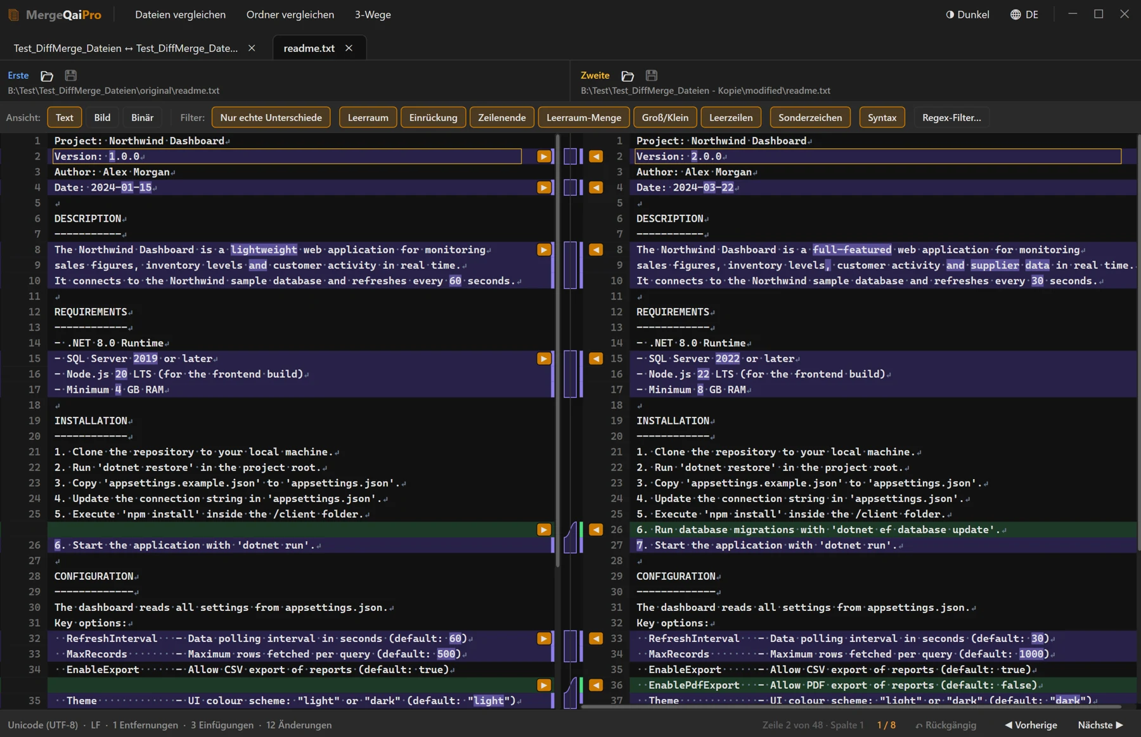Click the right pane horizontal scrollbar
The width and height of the screenshot is (1141, 737).
click(x=851, y=706)
